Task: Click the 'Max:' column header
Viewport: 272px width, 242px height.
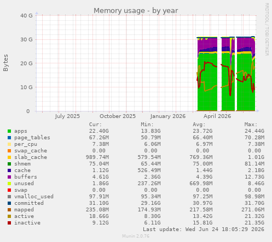Action: click(251, 125)
